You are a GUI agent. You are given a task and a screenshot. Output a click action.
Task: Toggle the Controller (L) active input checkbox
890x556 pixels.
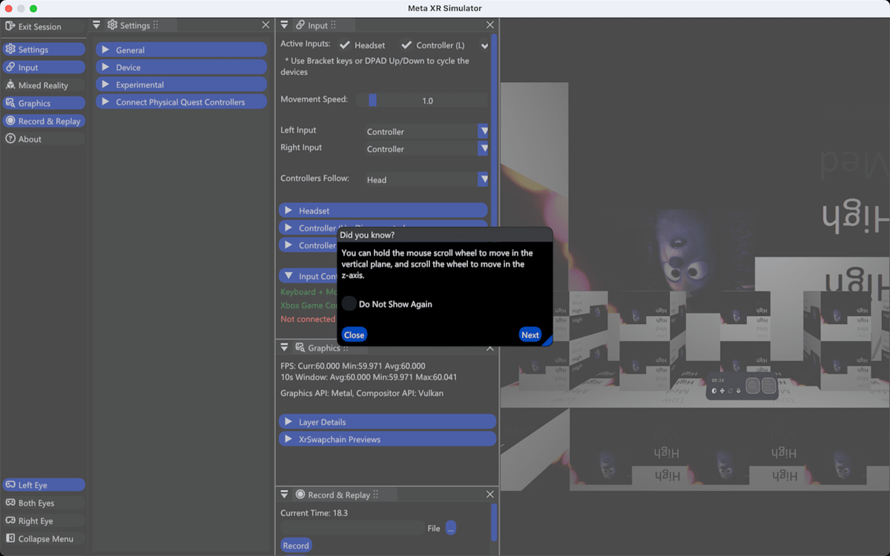406,45
